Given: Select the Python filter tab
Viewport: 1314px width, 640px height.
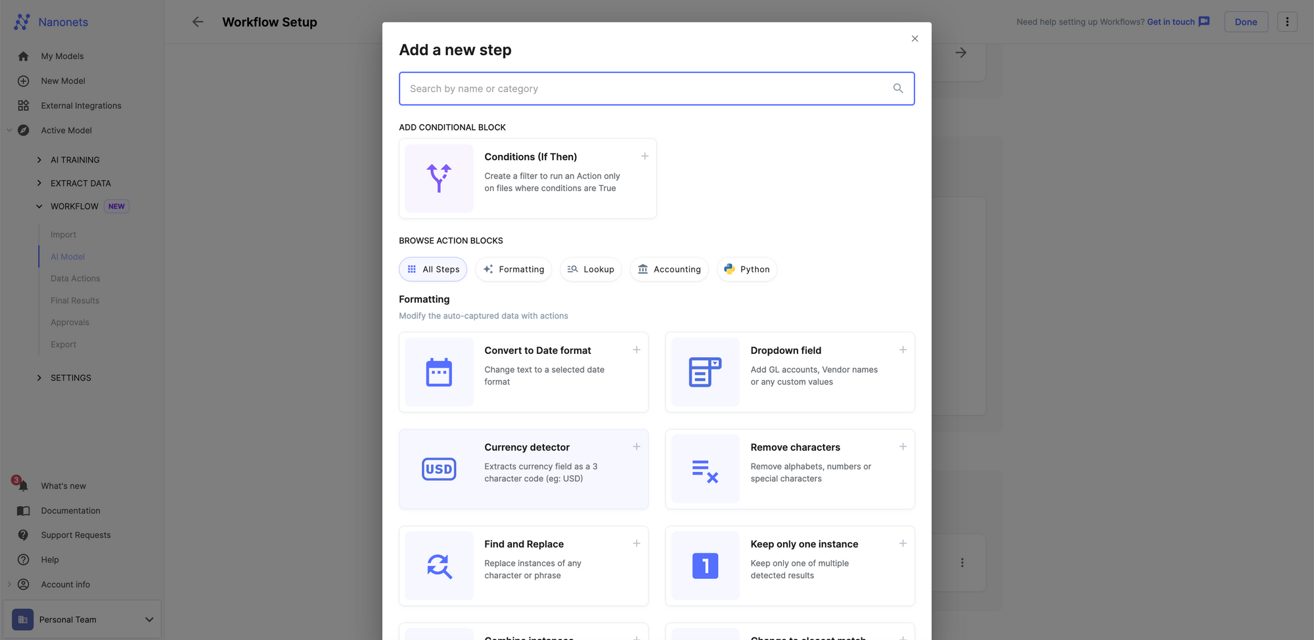Looking at the screenshot, I should click(x=747, y=269).
